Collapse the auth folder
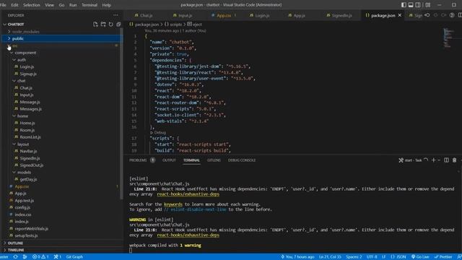Screen dimensions: 462x260 click(62, 60)
